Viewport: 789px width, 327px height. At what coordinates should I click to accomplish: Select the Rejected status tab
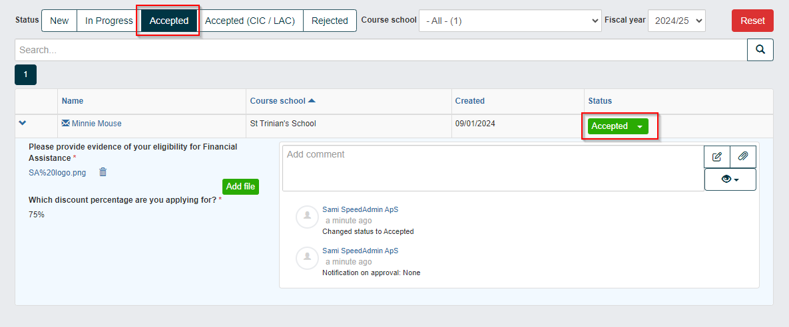[x=330, y=21]
